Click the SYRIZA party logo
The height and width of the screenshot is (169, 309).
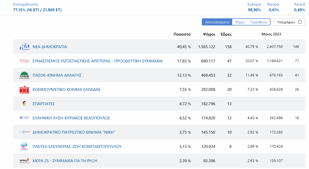[x=24, y=61]
